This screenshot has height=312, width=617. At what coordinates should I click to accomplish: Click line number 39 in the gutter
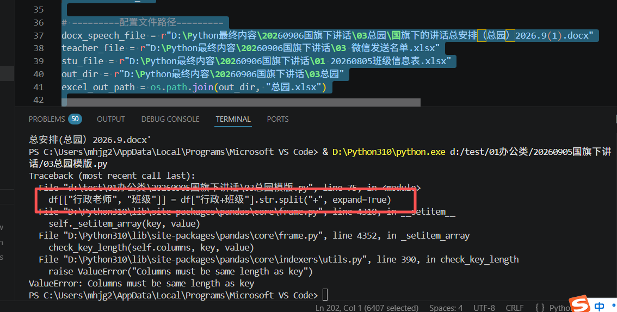(x=39, y=61)
